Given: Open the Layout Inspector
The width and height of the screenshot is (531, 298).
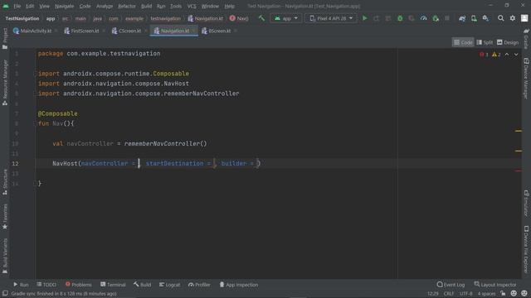Looking at the screenshot, I should click(495, 285).
